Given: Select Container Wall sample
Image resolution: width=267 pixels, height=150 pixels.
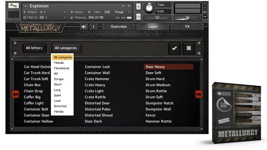Looking at the screenshot, I should coord(97,73).
